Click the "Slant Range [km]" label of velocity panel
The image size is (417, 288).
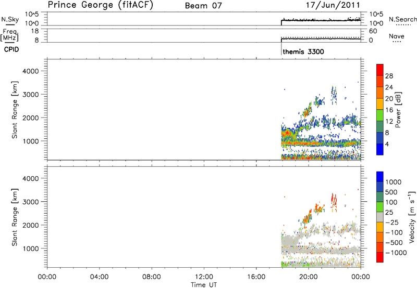(x=15, y=217)
